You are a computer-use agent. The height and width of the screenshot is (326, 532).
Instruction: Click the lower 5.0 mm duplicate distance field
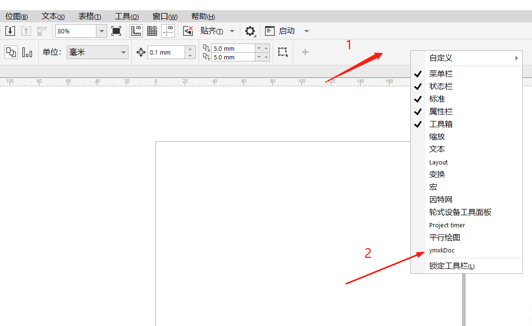(233, 57)
